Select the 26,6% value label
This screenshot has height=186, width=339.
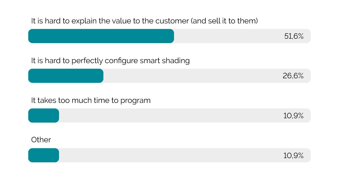[293, 76]
